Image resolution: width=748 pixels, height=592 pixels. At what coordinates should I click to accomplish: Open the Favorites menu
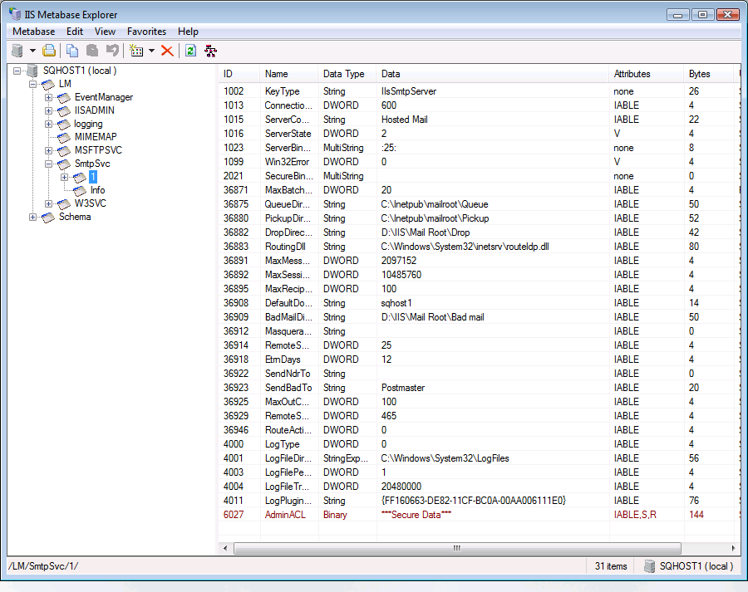click(146, 32)
